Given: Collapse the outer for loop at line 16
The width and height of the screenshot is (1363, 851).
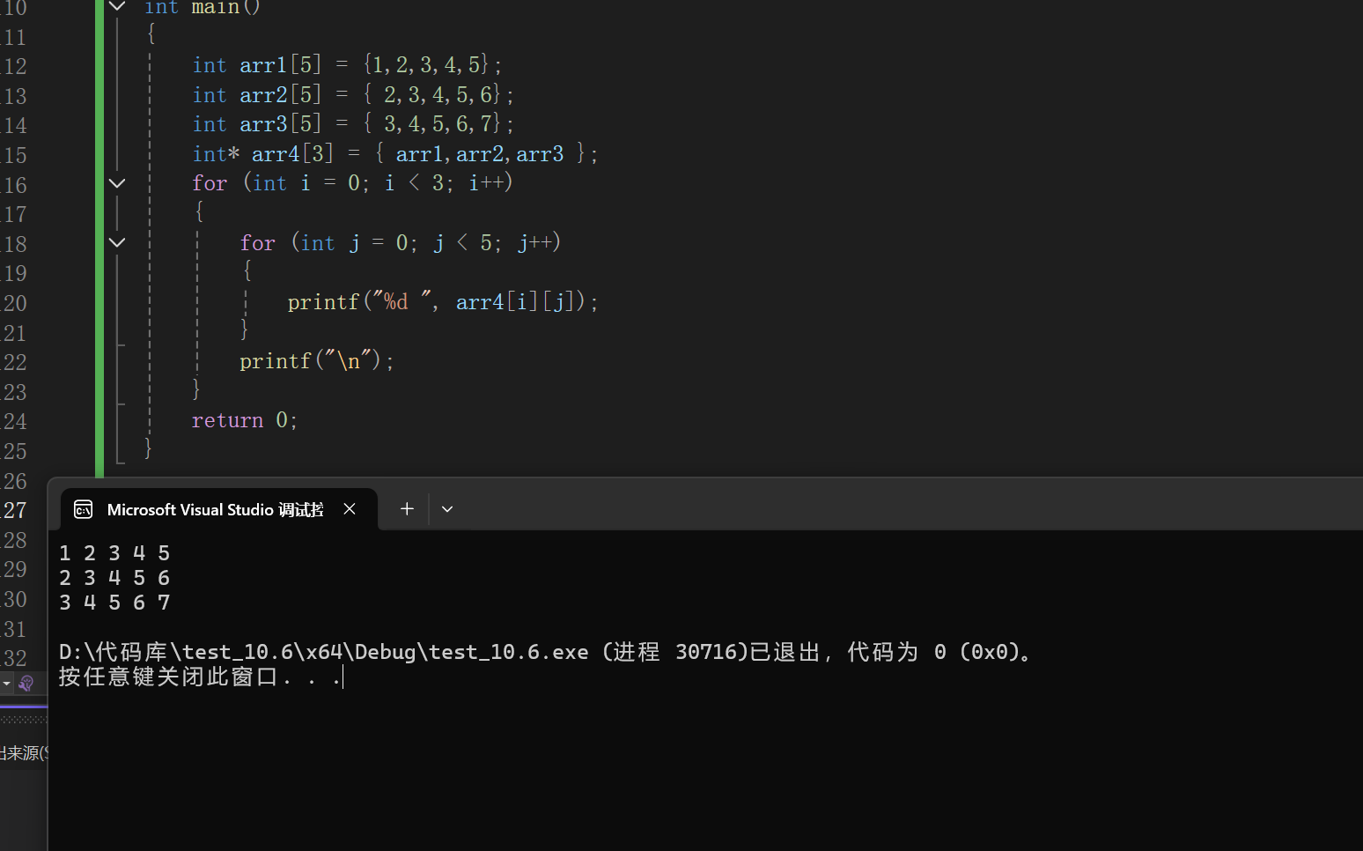Looking at the screenshot, I should tap(117, 183).
